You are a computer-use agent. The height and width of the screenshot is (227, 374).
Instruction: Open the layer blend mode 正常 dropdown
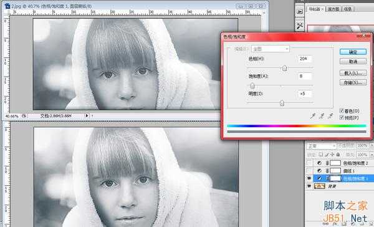point(321,146)
